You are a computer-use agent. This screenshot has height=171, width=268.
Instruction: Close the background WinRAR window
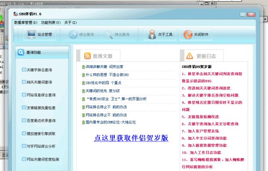coord(212,3)
